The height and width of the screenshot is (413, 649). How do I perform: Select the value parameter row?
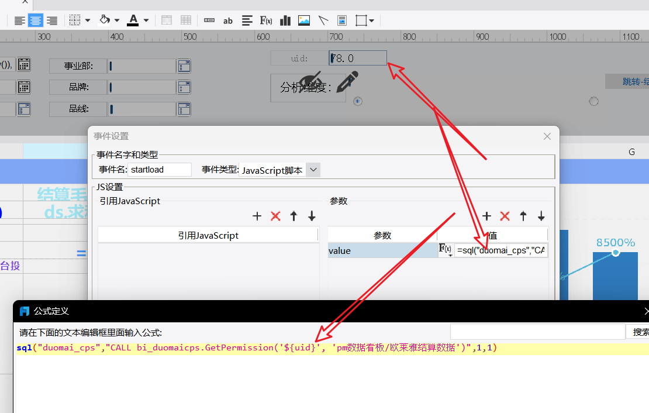[x=382, y=250]
